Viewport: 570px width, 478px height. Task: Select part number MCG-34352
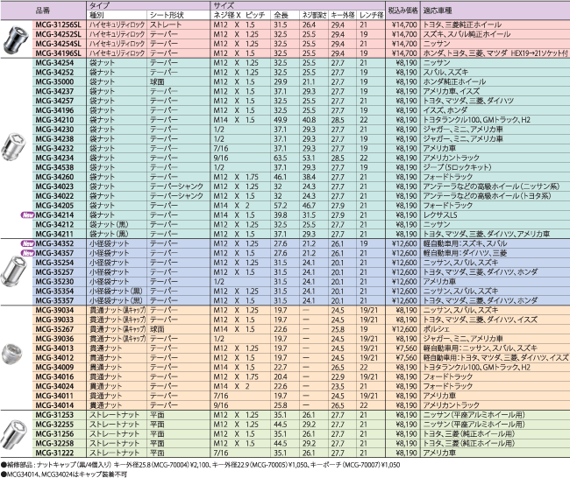[x=54, y=243]
